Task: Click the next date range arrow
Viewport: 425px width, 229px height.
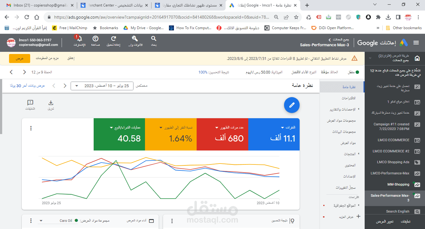Action: click(x=65, y=86)
